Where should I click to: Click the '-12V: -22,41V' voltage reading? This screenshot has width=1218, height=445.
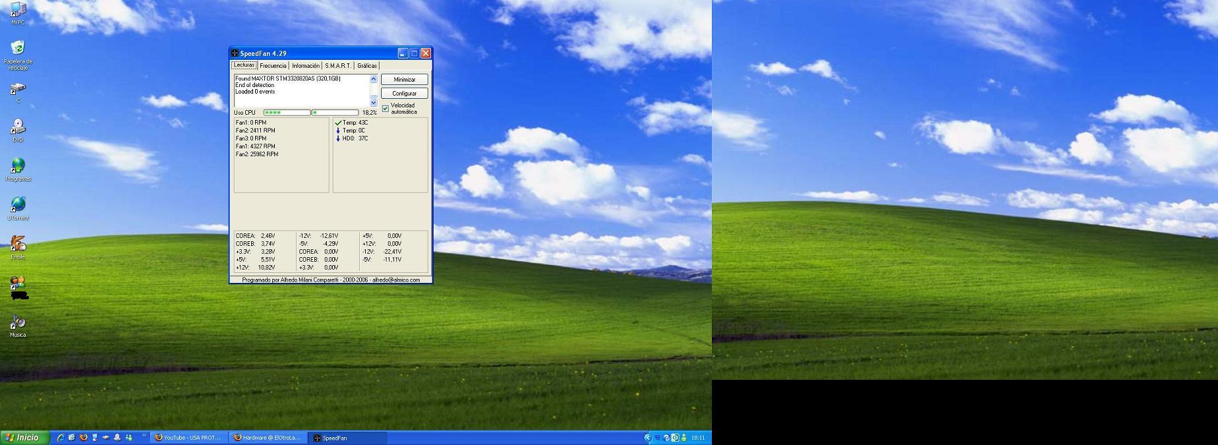coord(382,251)
